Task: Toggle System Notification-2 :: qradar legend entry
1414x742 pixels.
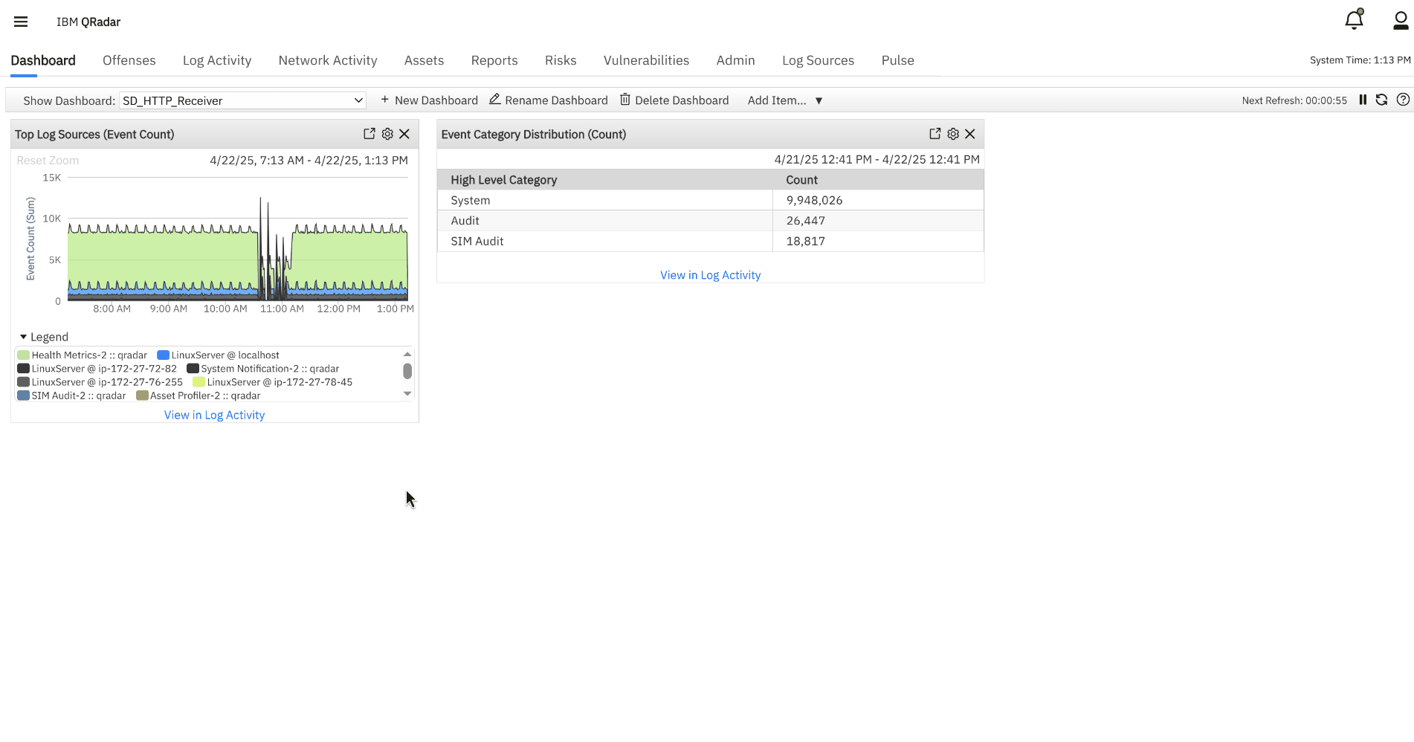Action: (263, 369)
